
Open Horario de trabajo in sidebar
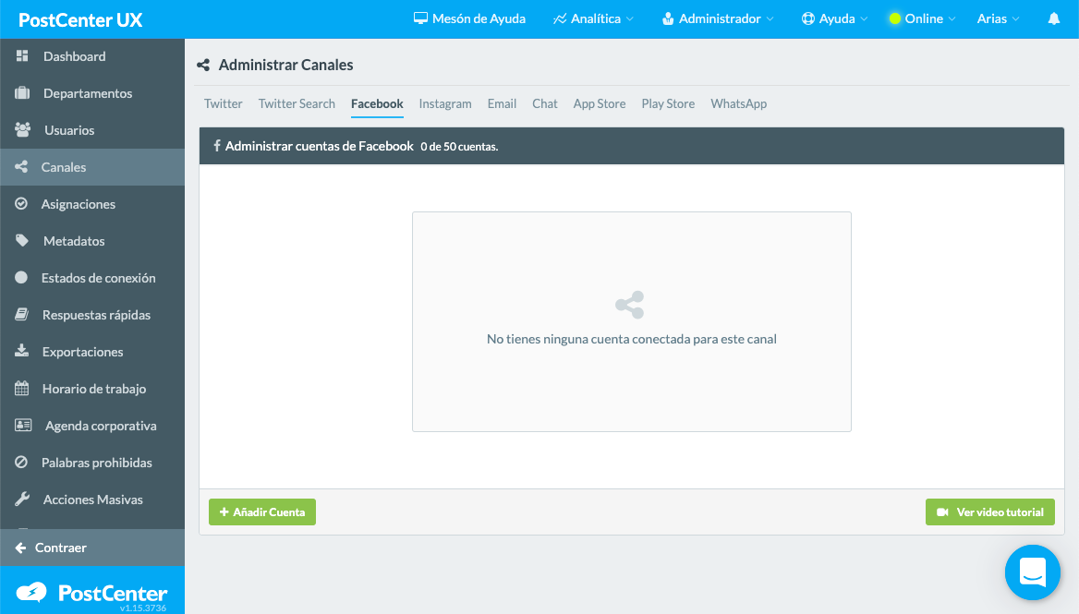[x=92, y=389]
